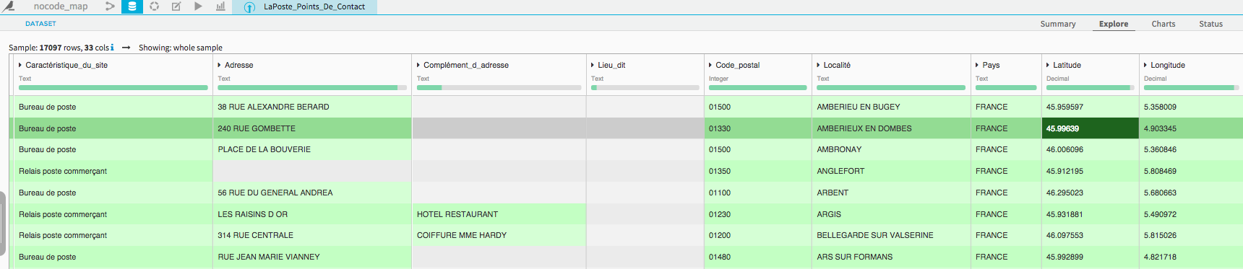Select longitude cell 5.358009
1243x269 pixels.
pyautogui.click(x=1191, y=107)
